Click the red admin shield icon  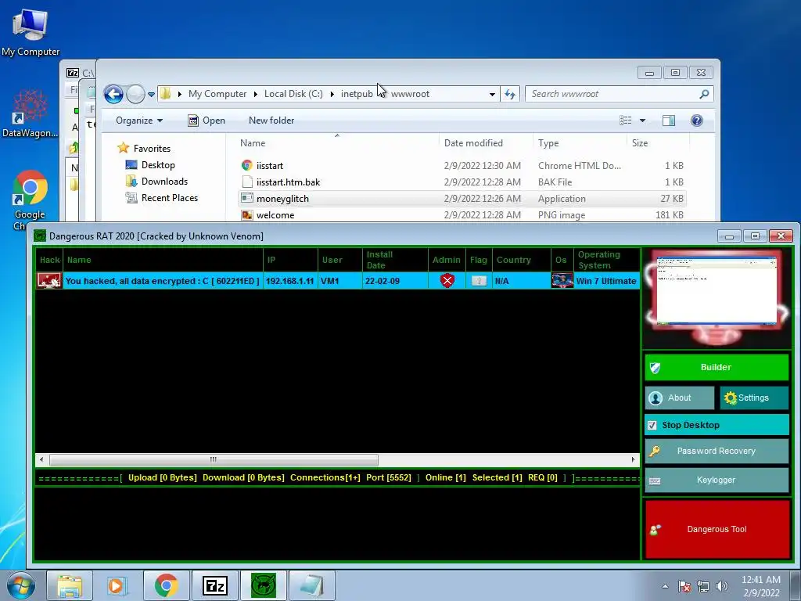(447, 281)
